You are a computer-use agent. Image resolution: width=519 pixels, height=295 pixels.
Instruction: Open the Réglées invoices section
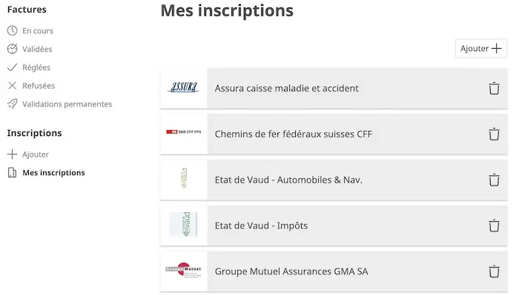pos(36,67)
